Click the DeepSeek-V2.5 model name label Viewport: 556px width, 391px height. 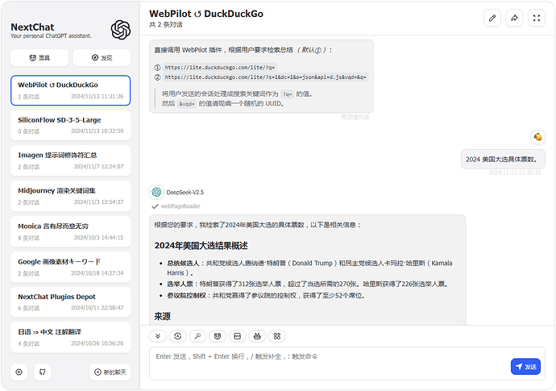[185, 193]
